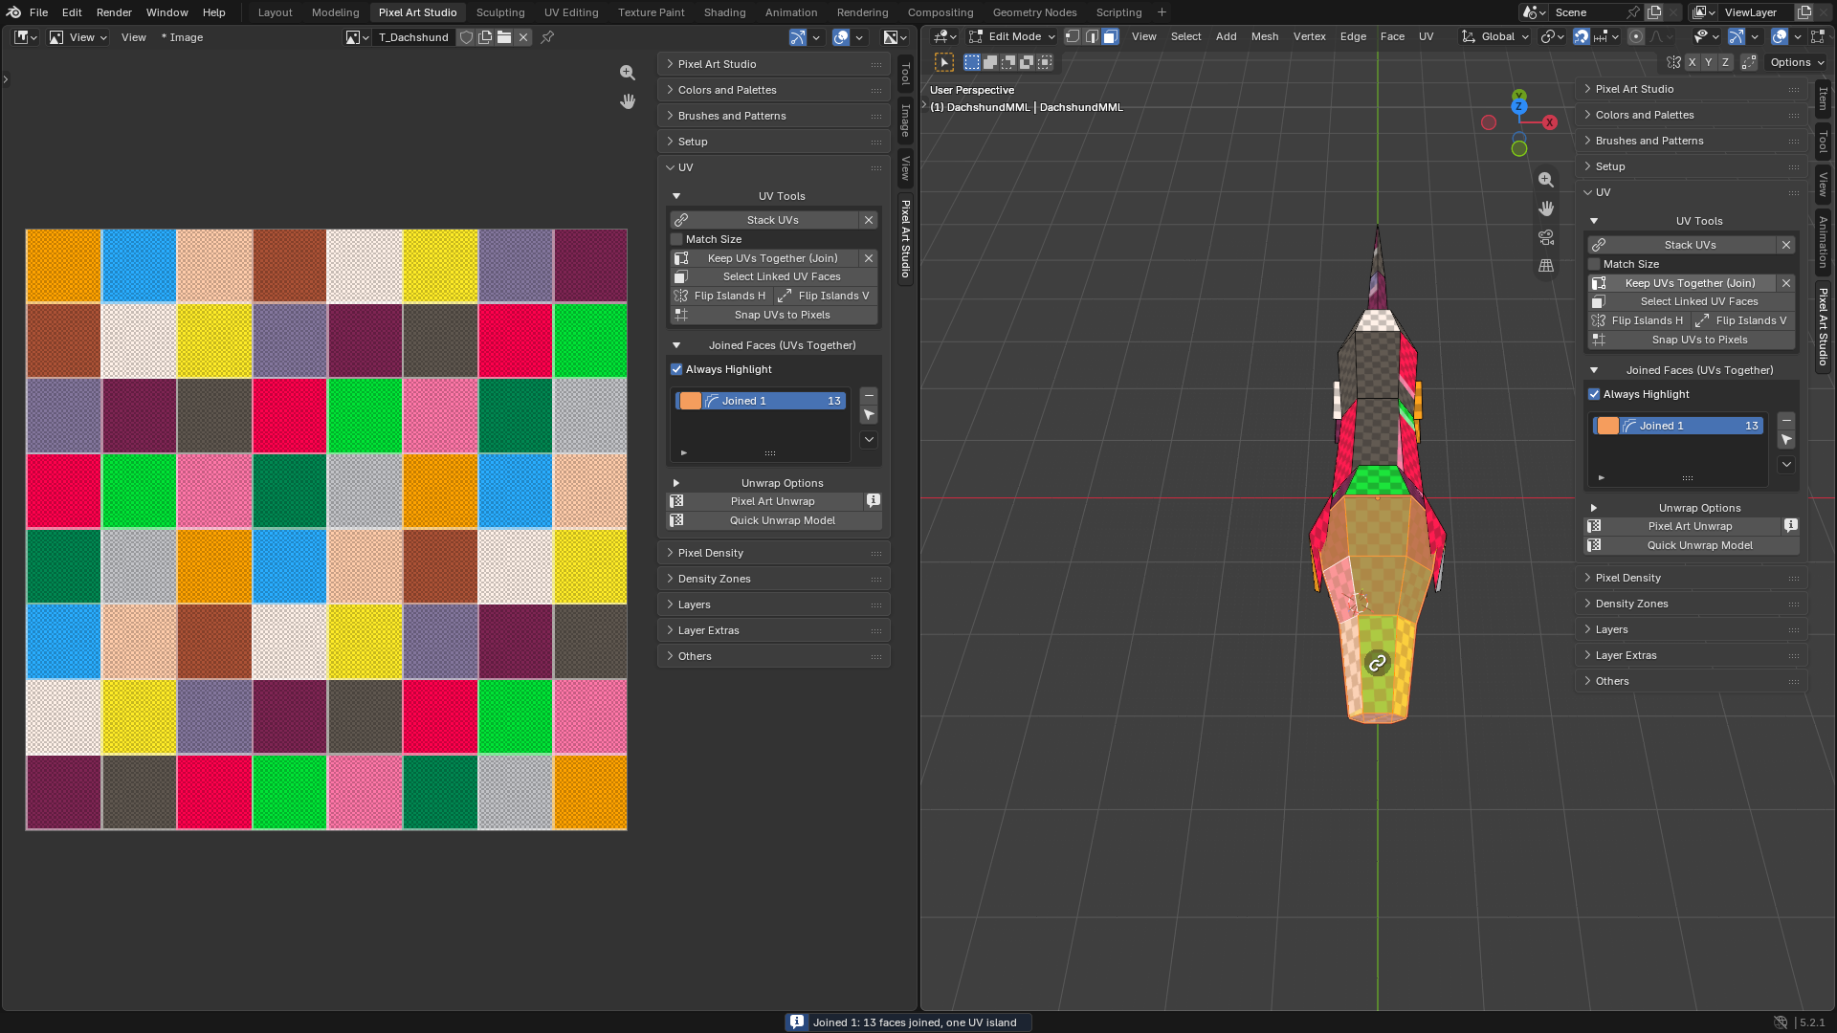Open the Render menu
Viewport: 1837px width, 1033px height.
(114, 12)
